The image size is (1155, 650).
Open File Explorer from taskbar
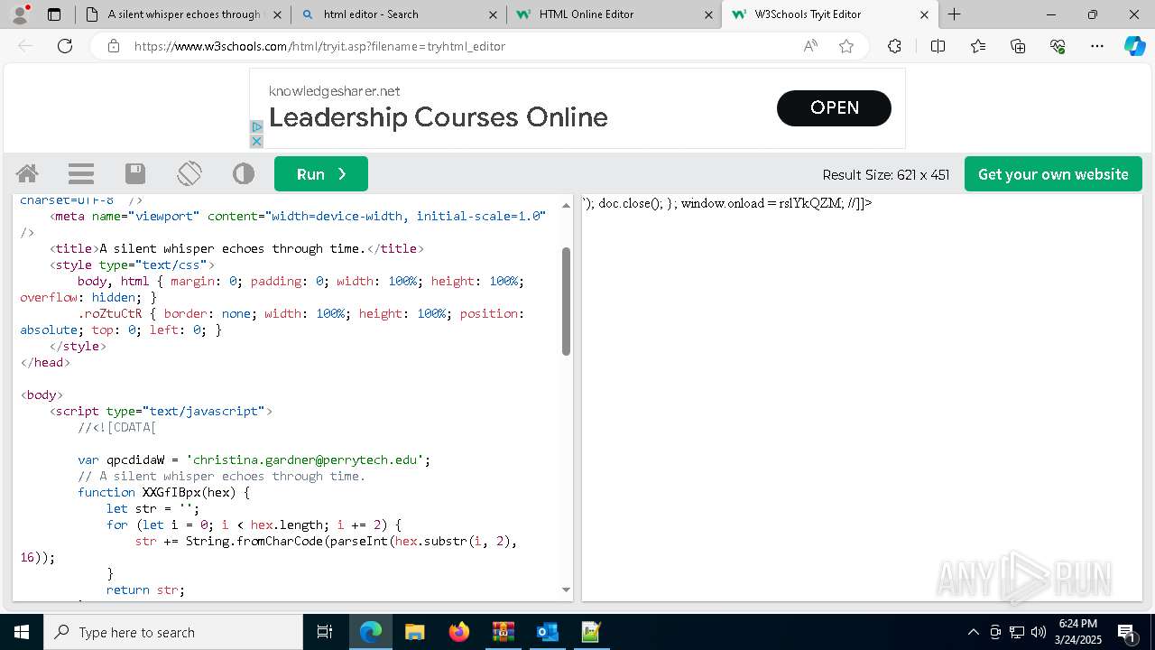pyautogui.click(x=415, y=632)
